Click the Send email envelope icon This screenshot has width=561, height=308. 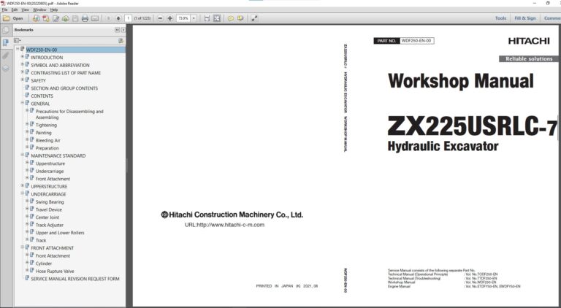(x=95, y=18)
